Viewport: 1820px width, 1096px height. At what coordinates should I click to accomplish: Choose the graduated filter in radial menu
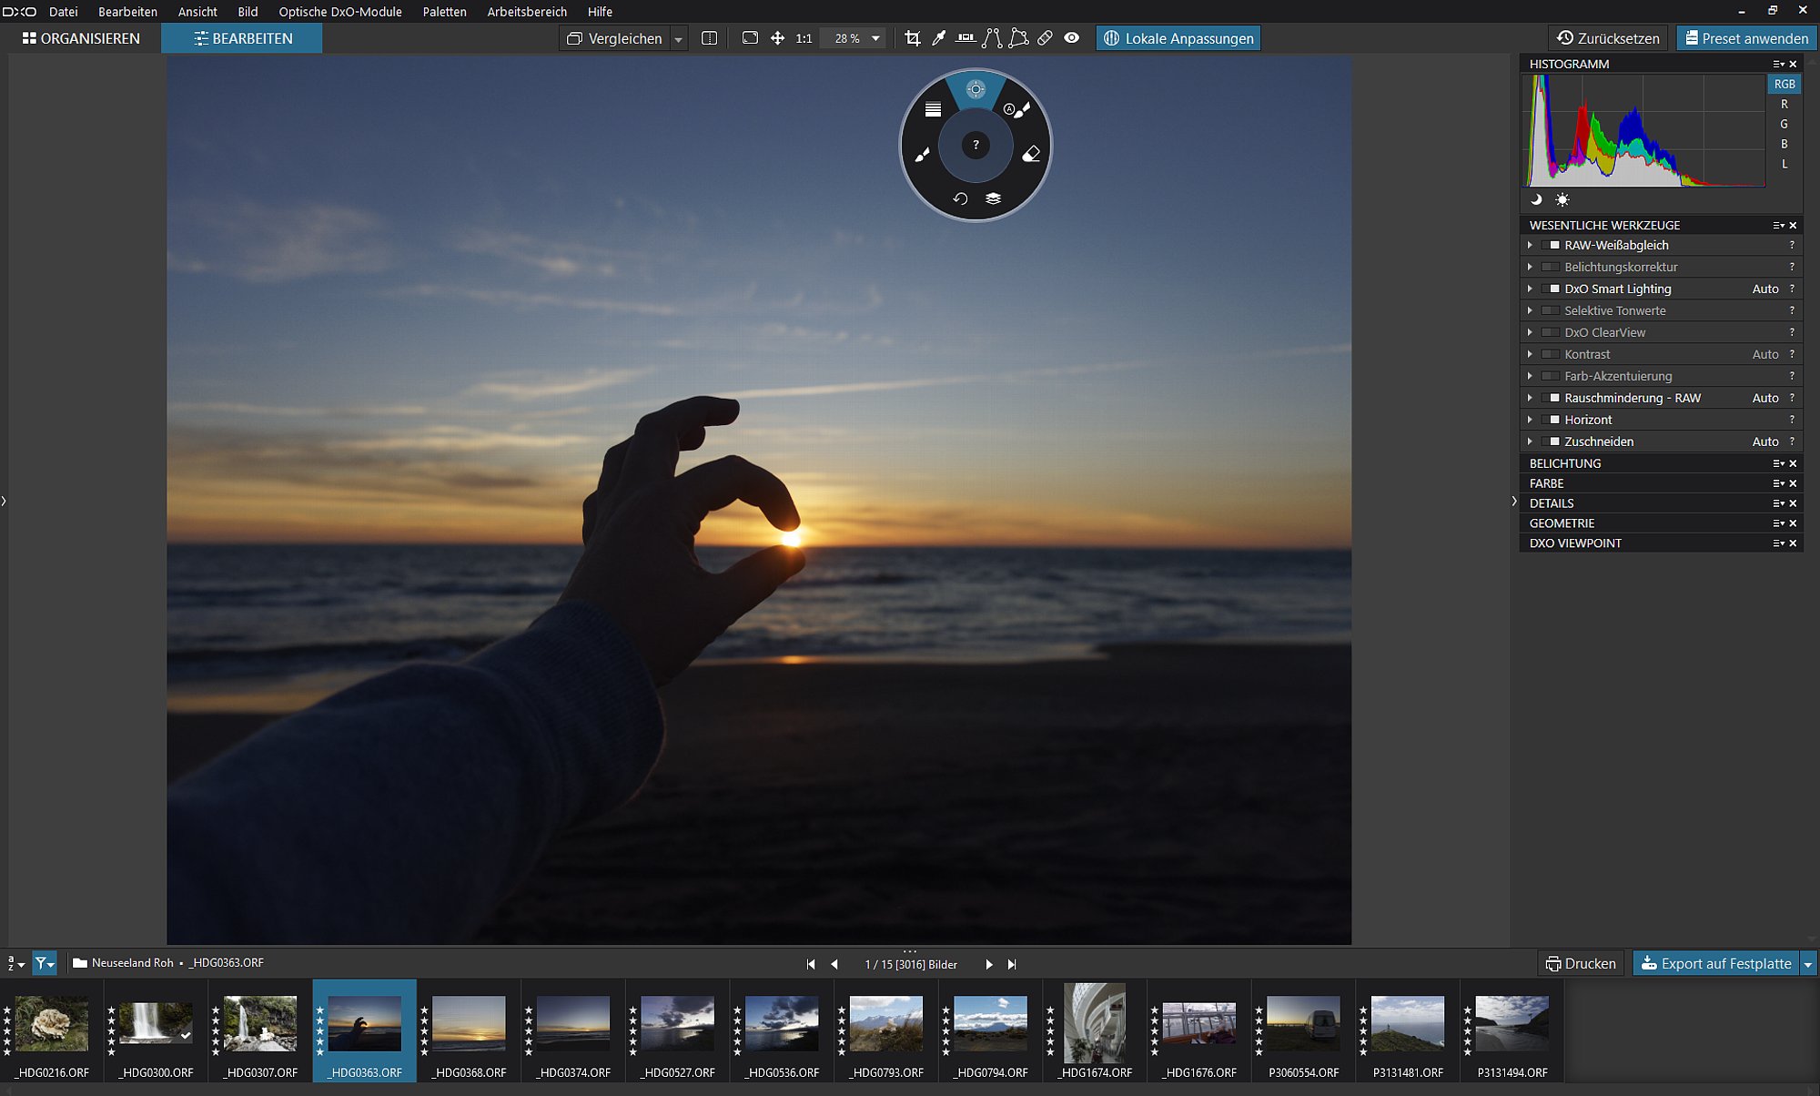(933, 109)
